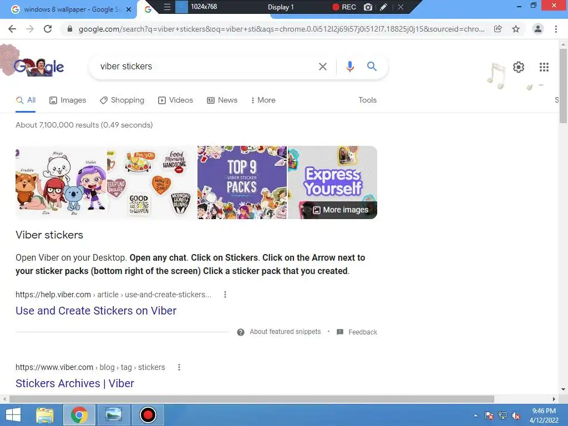The width and height of the screenshot is (568, 426).
Task: Open the Good Morning Handsome stickers image
Action: click(x=152, y=182)
